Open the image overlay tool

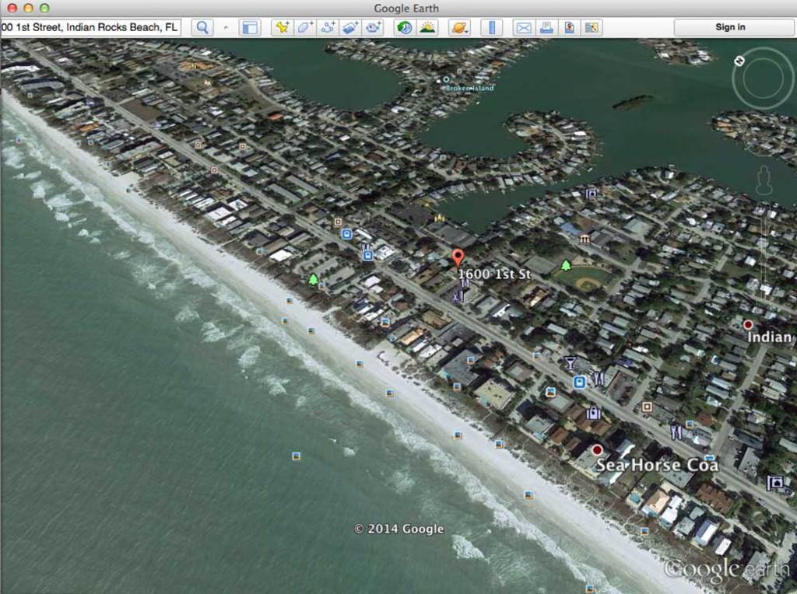tap(350, 26)
